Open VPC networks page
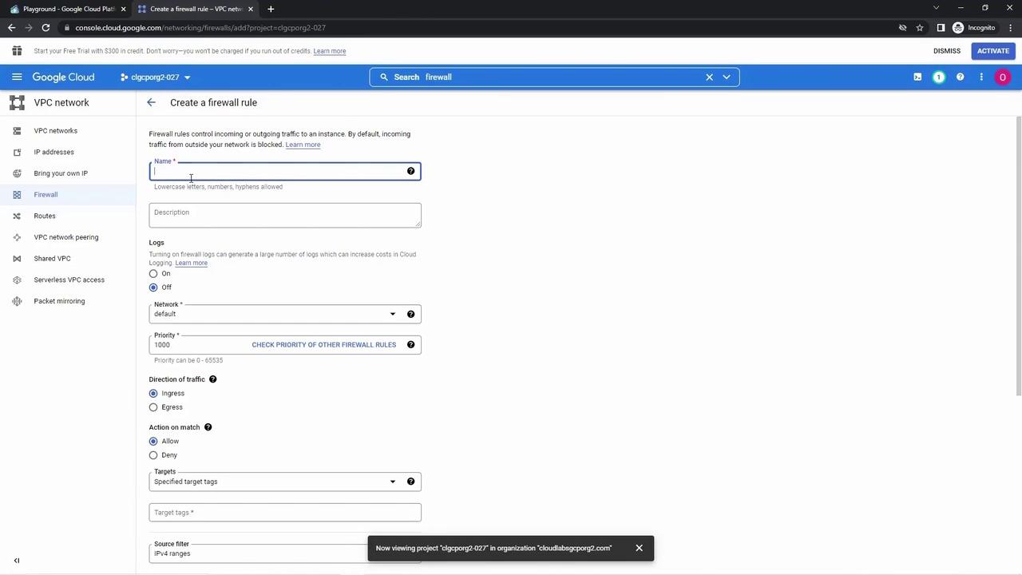1022x575 pixels. pos(56,131)
